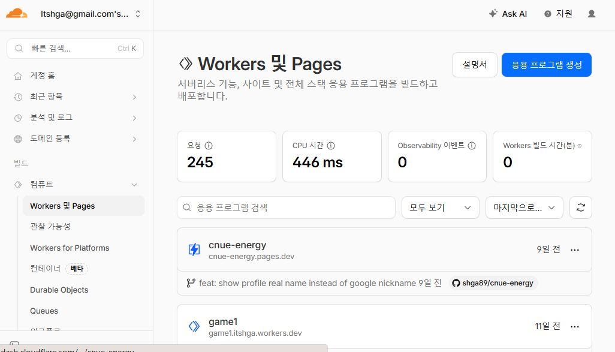Click the game1.itshga.workers.dev URL text

[255, 333]
